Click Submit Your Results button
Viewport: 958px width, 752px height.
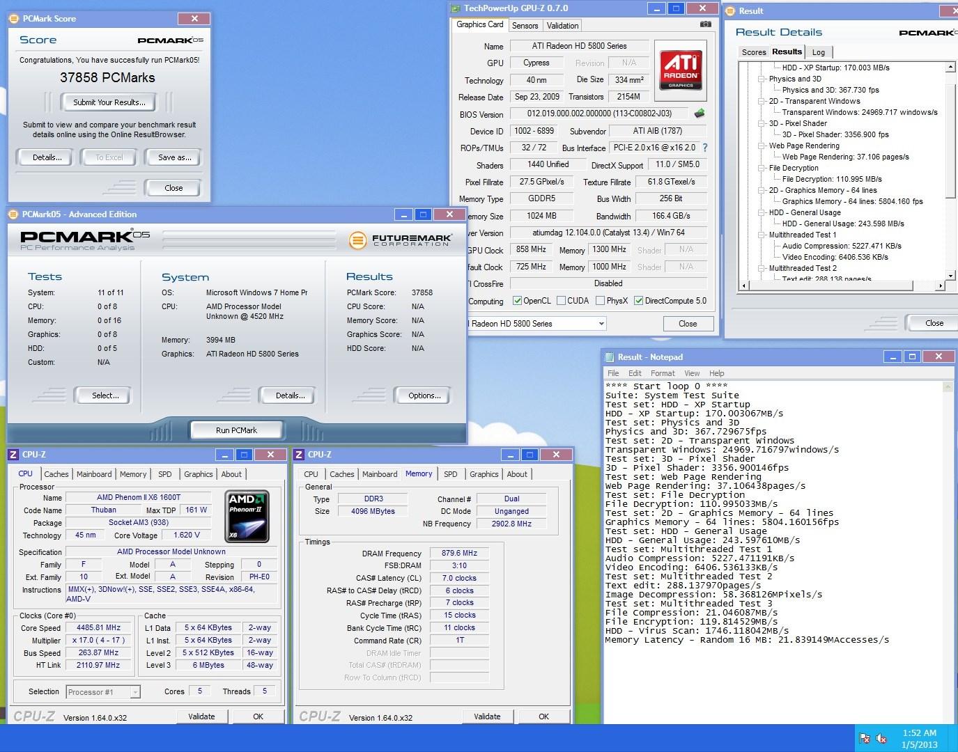[x=109, y=102]
